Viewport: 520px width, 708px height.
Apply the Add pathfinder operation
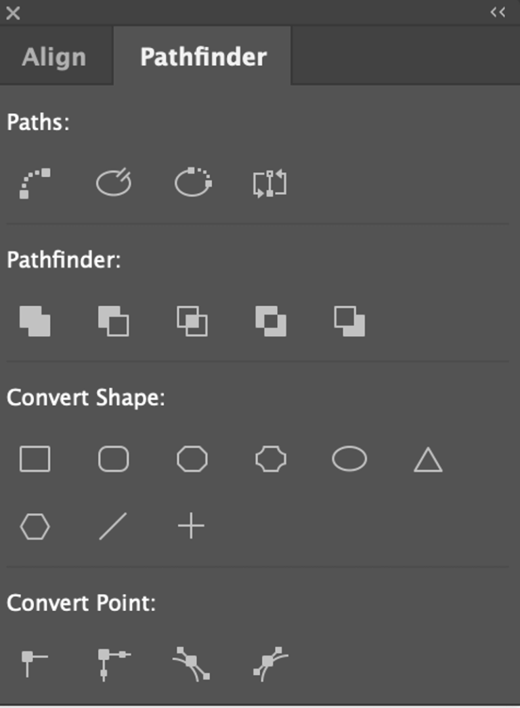(x=35, y=322)
